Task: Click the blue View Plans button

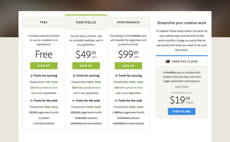Action: (x=182, y=111)
